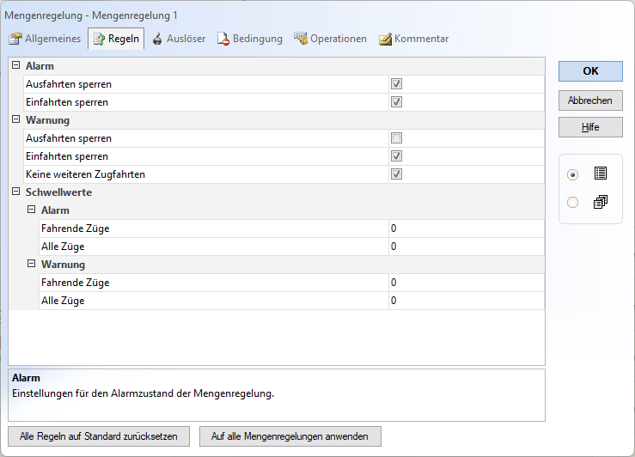Click the Allgemeines tab icon
This screenshot has width=635, height=457.
(x=15, y=39)
